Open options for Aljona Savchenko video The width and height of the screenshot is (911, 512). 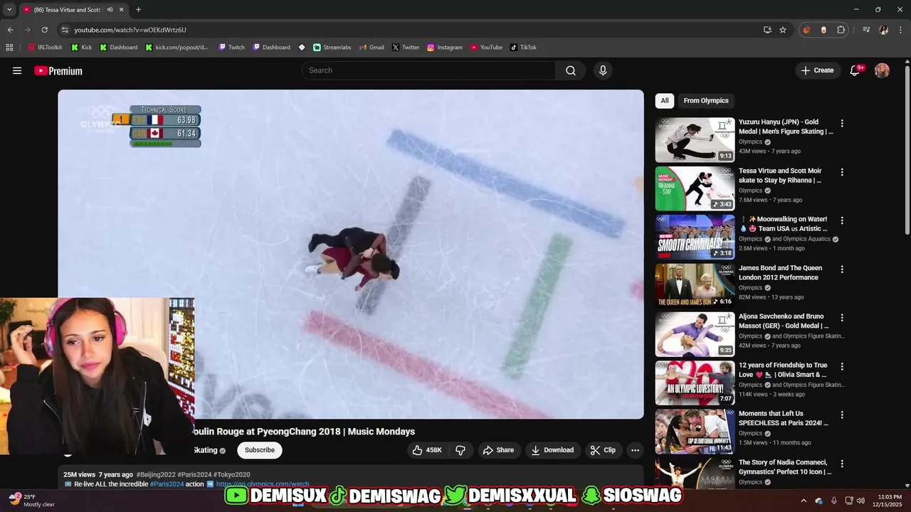click(x=842, y=318)
